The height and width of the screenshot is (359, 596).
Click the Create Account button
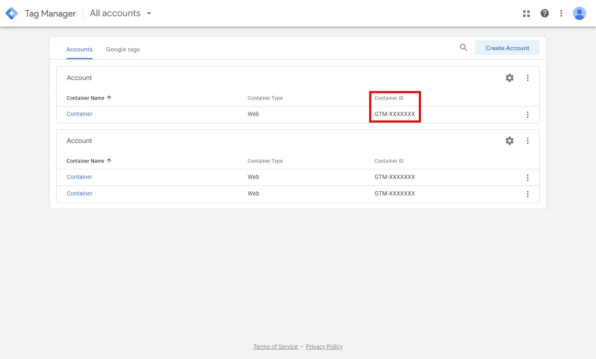[x=507, y=48]
